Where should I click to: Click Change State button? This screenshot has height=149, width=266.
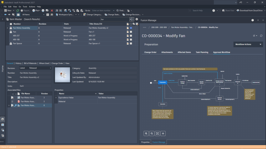coord(112,14)
